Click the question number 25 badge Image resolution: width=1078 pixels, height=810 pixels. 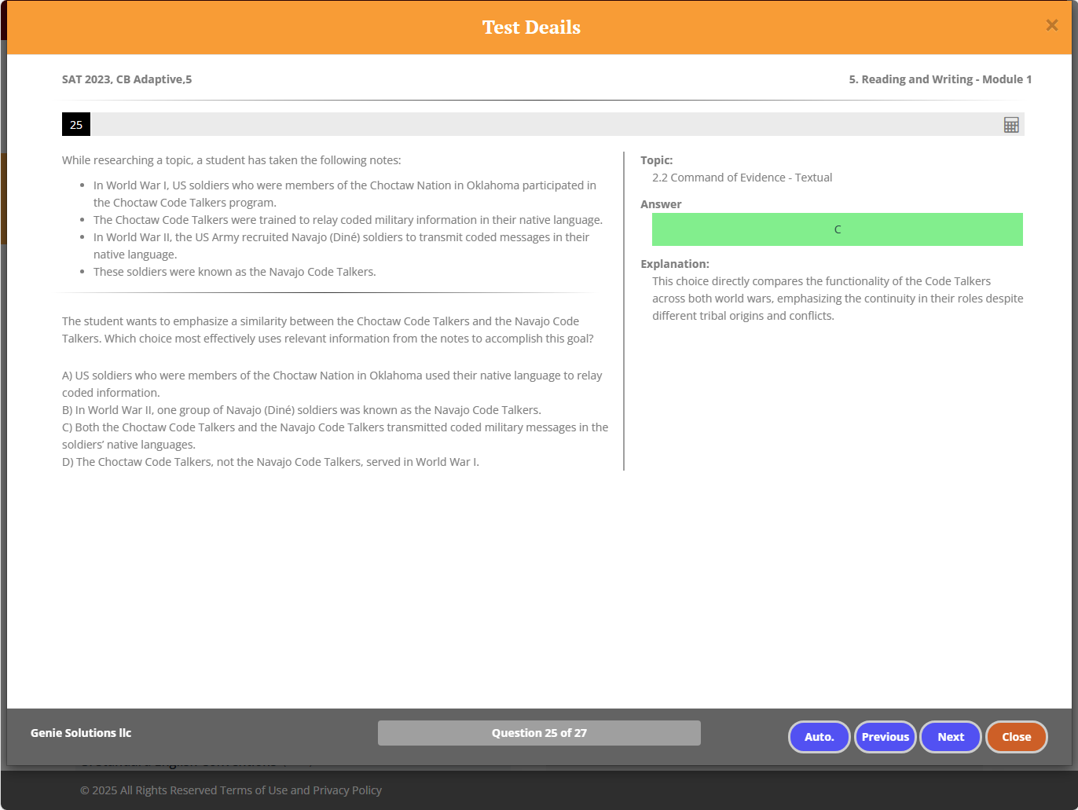point(75,124)
